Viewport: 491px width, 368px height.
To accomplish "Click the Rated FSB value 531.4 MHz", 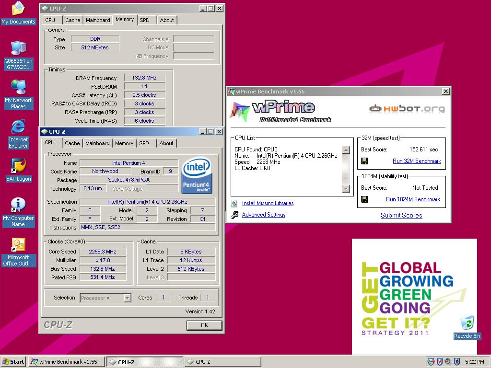I will point(103,277).
